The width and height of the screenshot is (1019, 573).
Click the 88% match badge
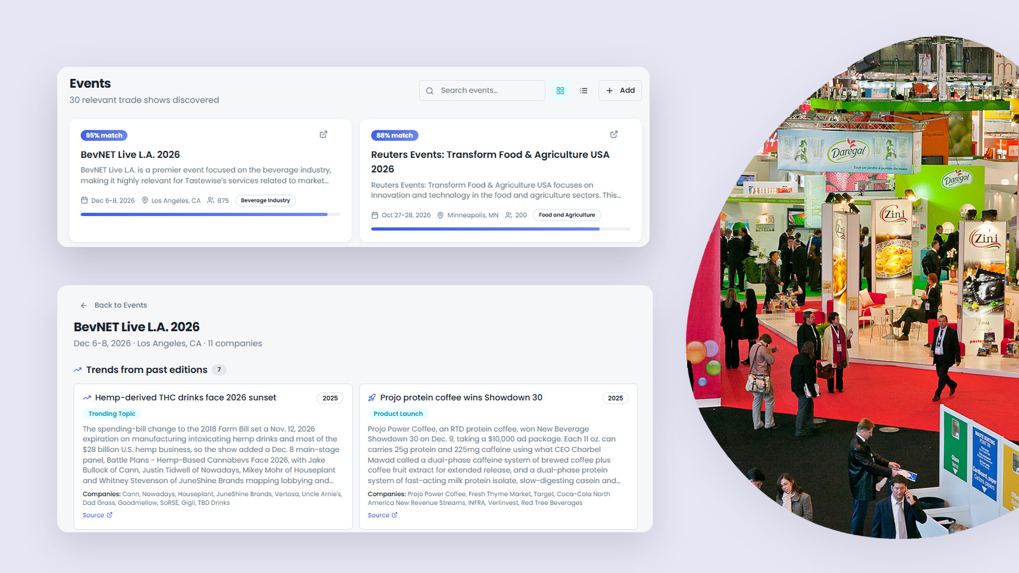click(394, 135)
